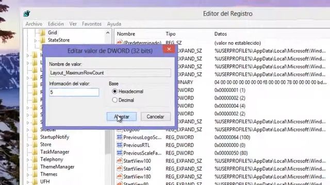Click the data cell 0x00000004 (4)
The width and height of the screenshot is (330, 185).
[229, 106]
